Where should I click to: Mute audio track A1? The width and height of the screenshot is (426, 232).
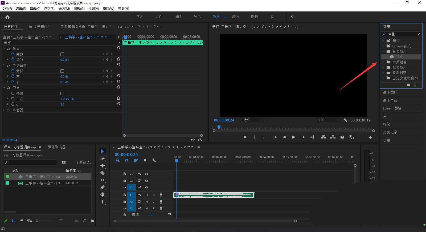click(146, 195)
